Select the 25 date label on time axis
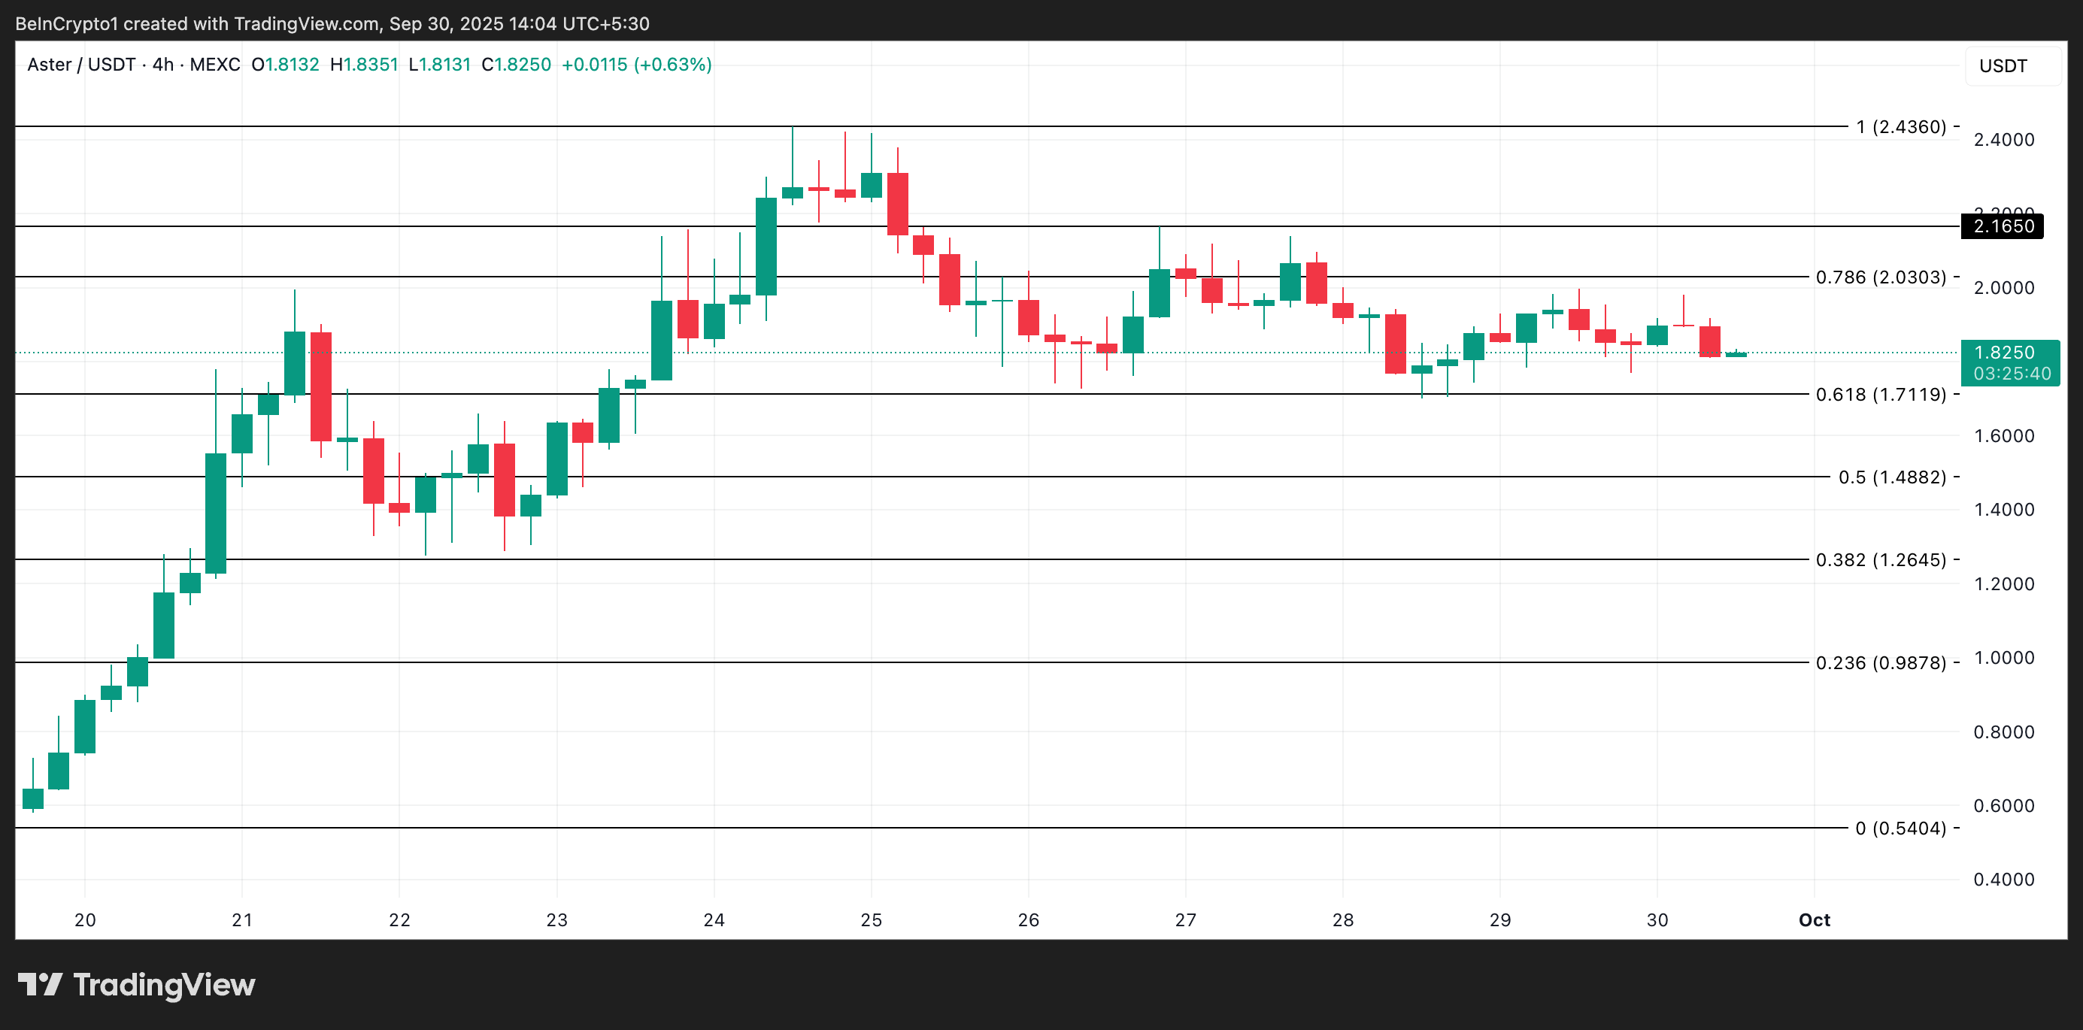 pos(870,920)
